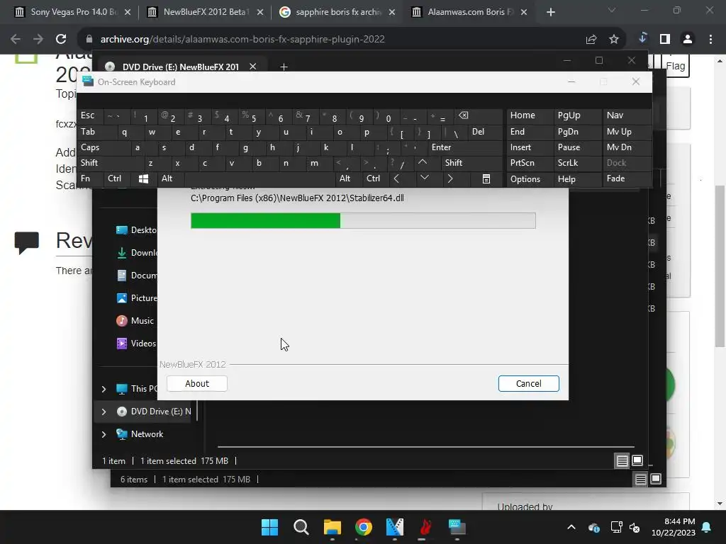726x544 pixels.
Task: Click the right arrow key on keyboard
Action: coord(450,178)
